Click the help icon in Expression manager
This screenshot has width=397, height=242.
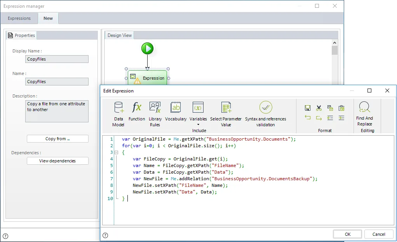5,236
